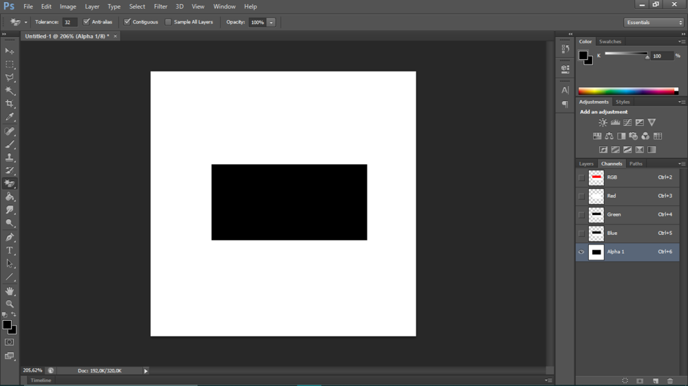
Task: Open status bar info arrow
Action: click(146, 371)
